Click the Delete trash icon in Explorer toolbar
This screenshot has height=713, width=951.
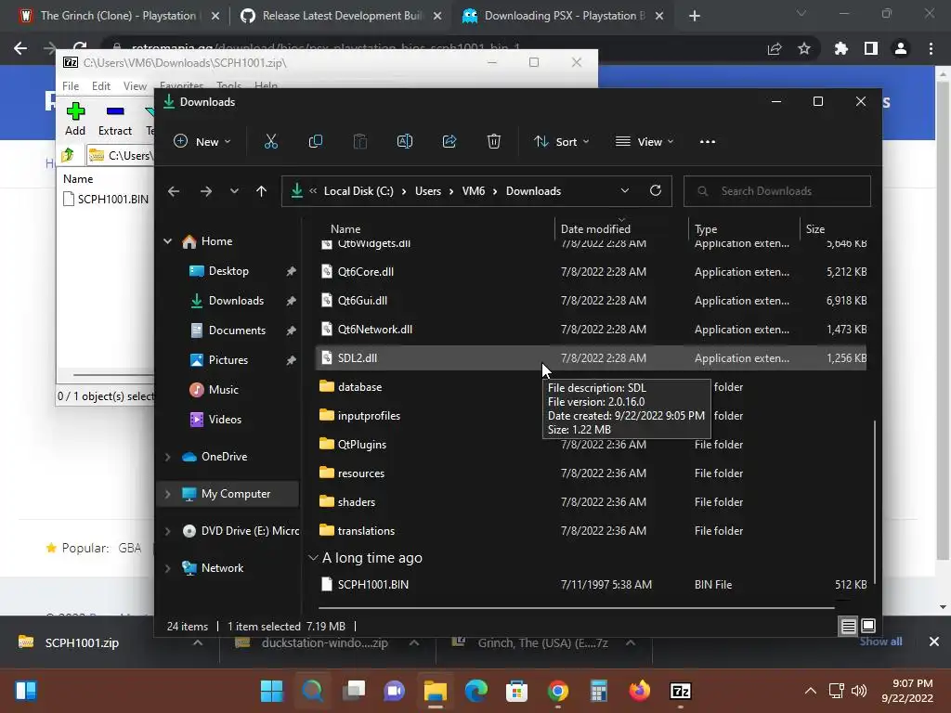(x=494, y=141)
